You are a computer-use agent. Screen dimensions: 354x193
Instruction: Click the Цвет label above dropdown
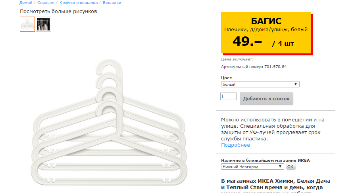[x=227, y=78]
